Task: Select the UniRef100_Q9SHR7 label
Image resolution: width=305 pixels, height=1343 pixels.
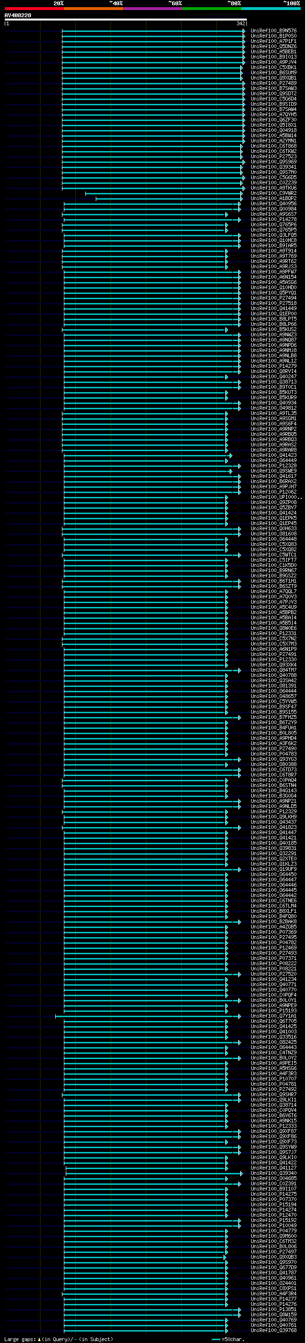Action: pyautogui.click(x=274, y=1094)
